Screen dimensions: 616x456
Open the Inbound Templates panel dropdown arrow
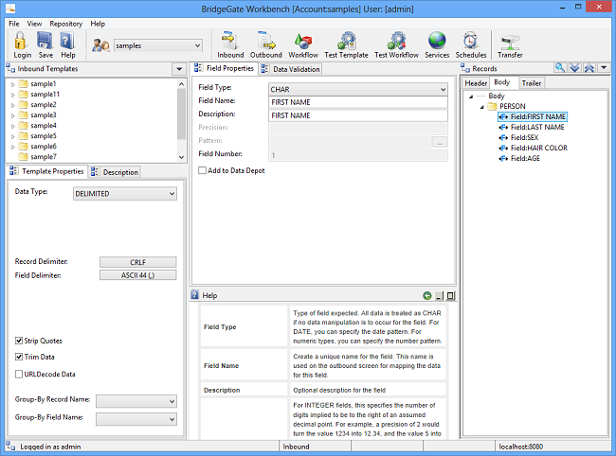[x=179, y=69]
